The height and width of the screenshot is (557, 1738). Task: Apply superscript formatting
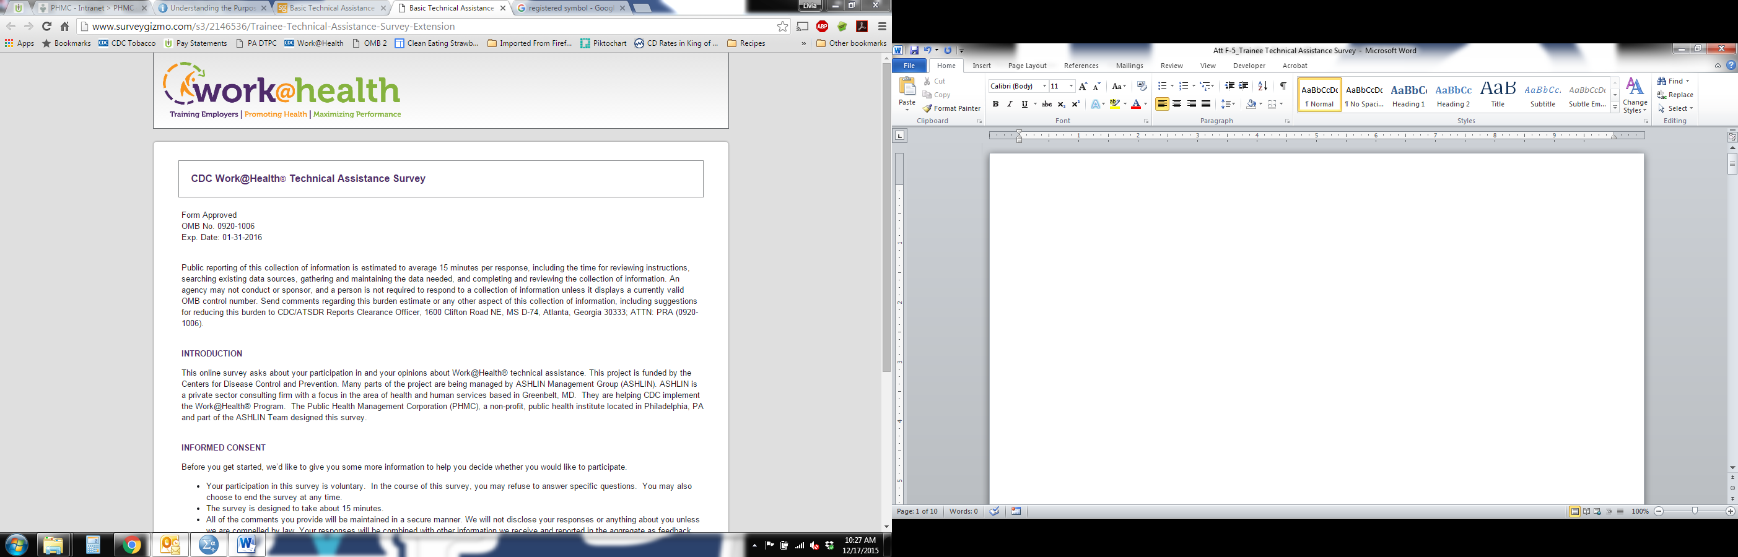1075,104
